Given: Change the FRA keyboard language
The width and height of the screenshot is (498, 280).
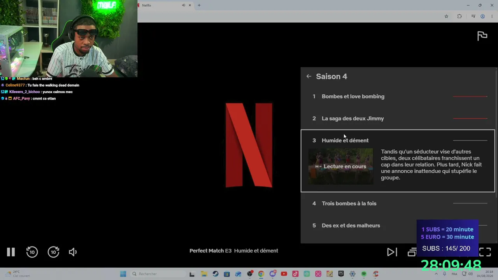Looking at the screenshot, I should coord(454,274).
